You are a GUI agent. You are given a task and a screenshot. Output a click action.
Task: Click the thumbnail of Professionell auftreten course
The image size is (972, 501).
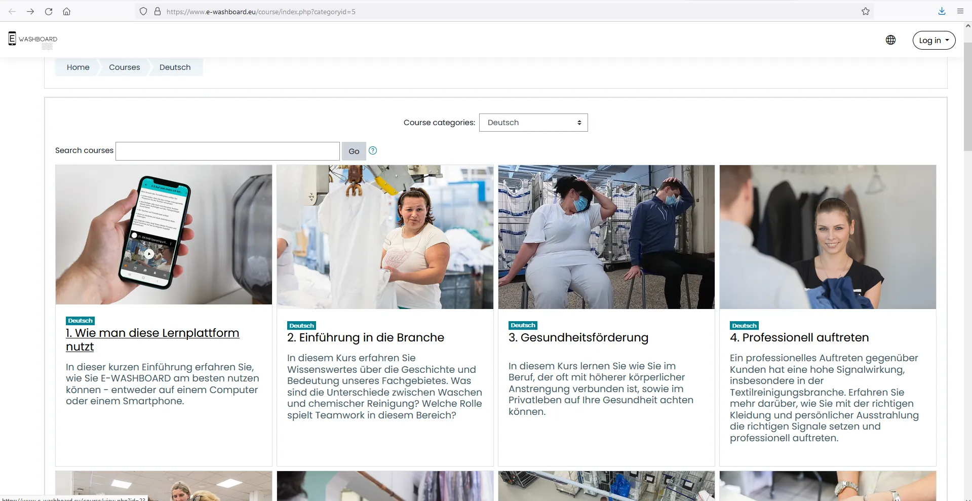click(827, 237)
